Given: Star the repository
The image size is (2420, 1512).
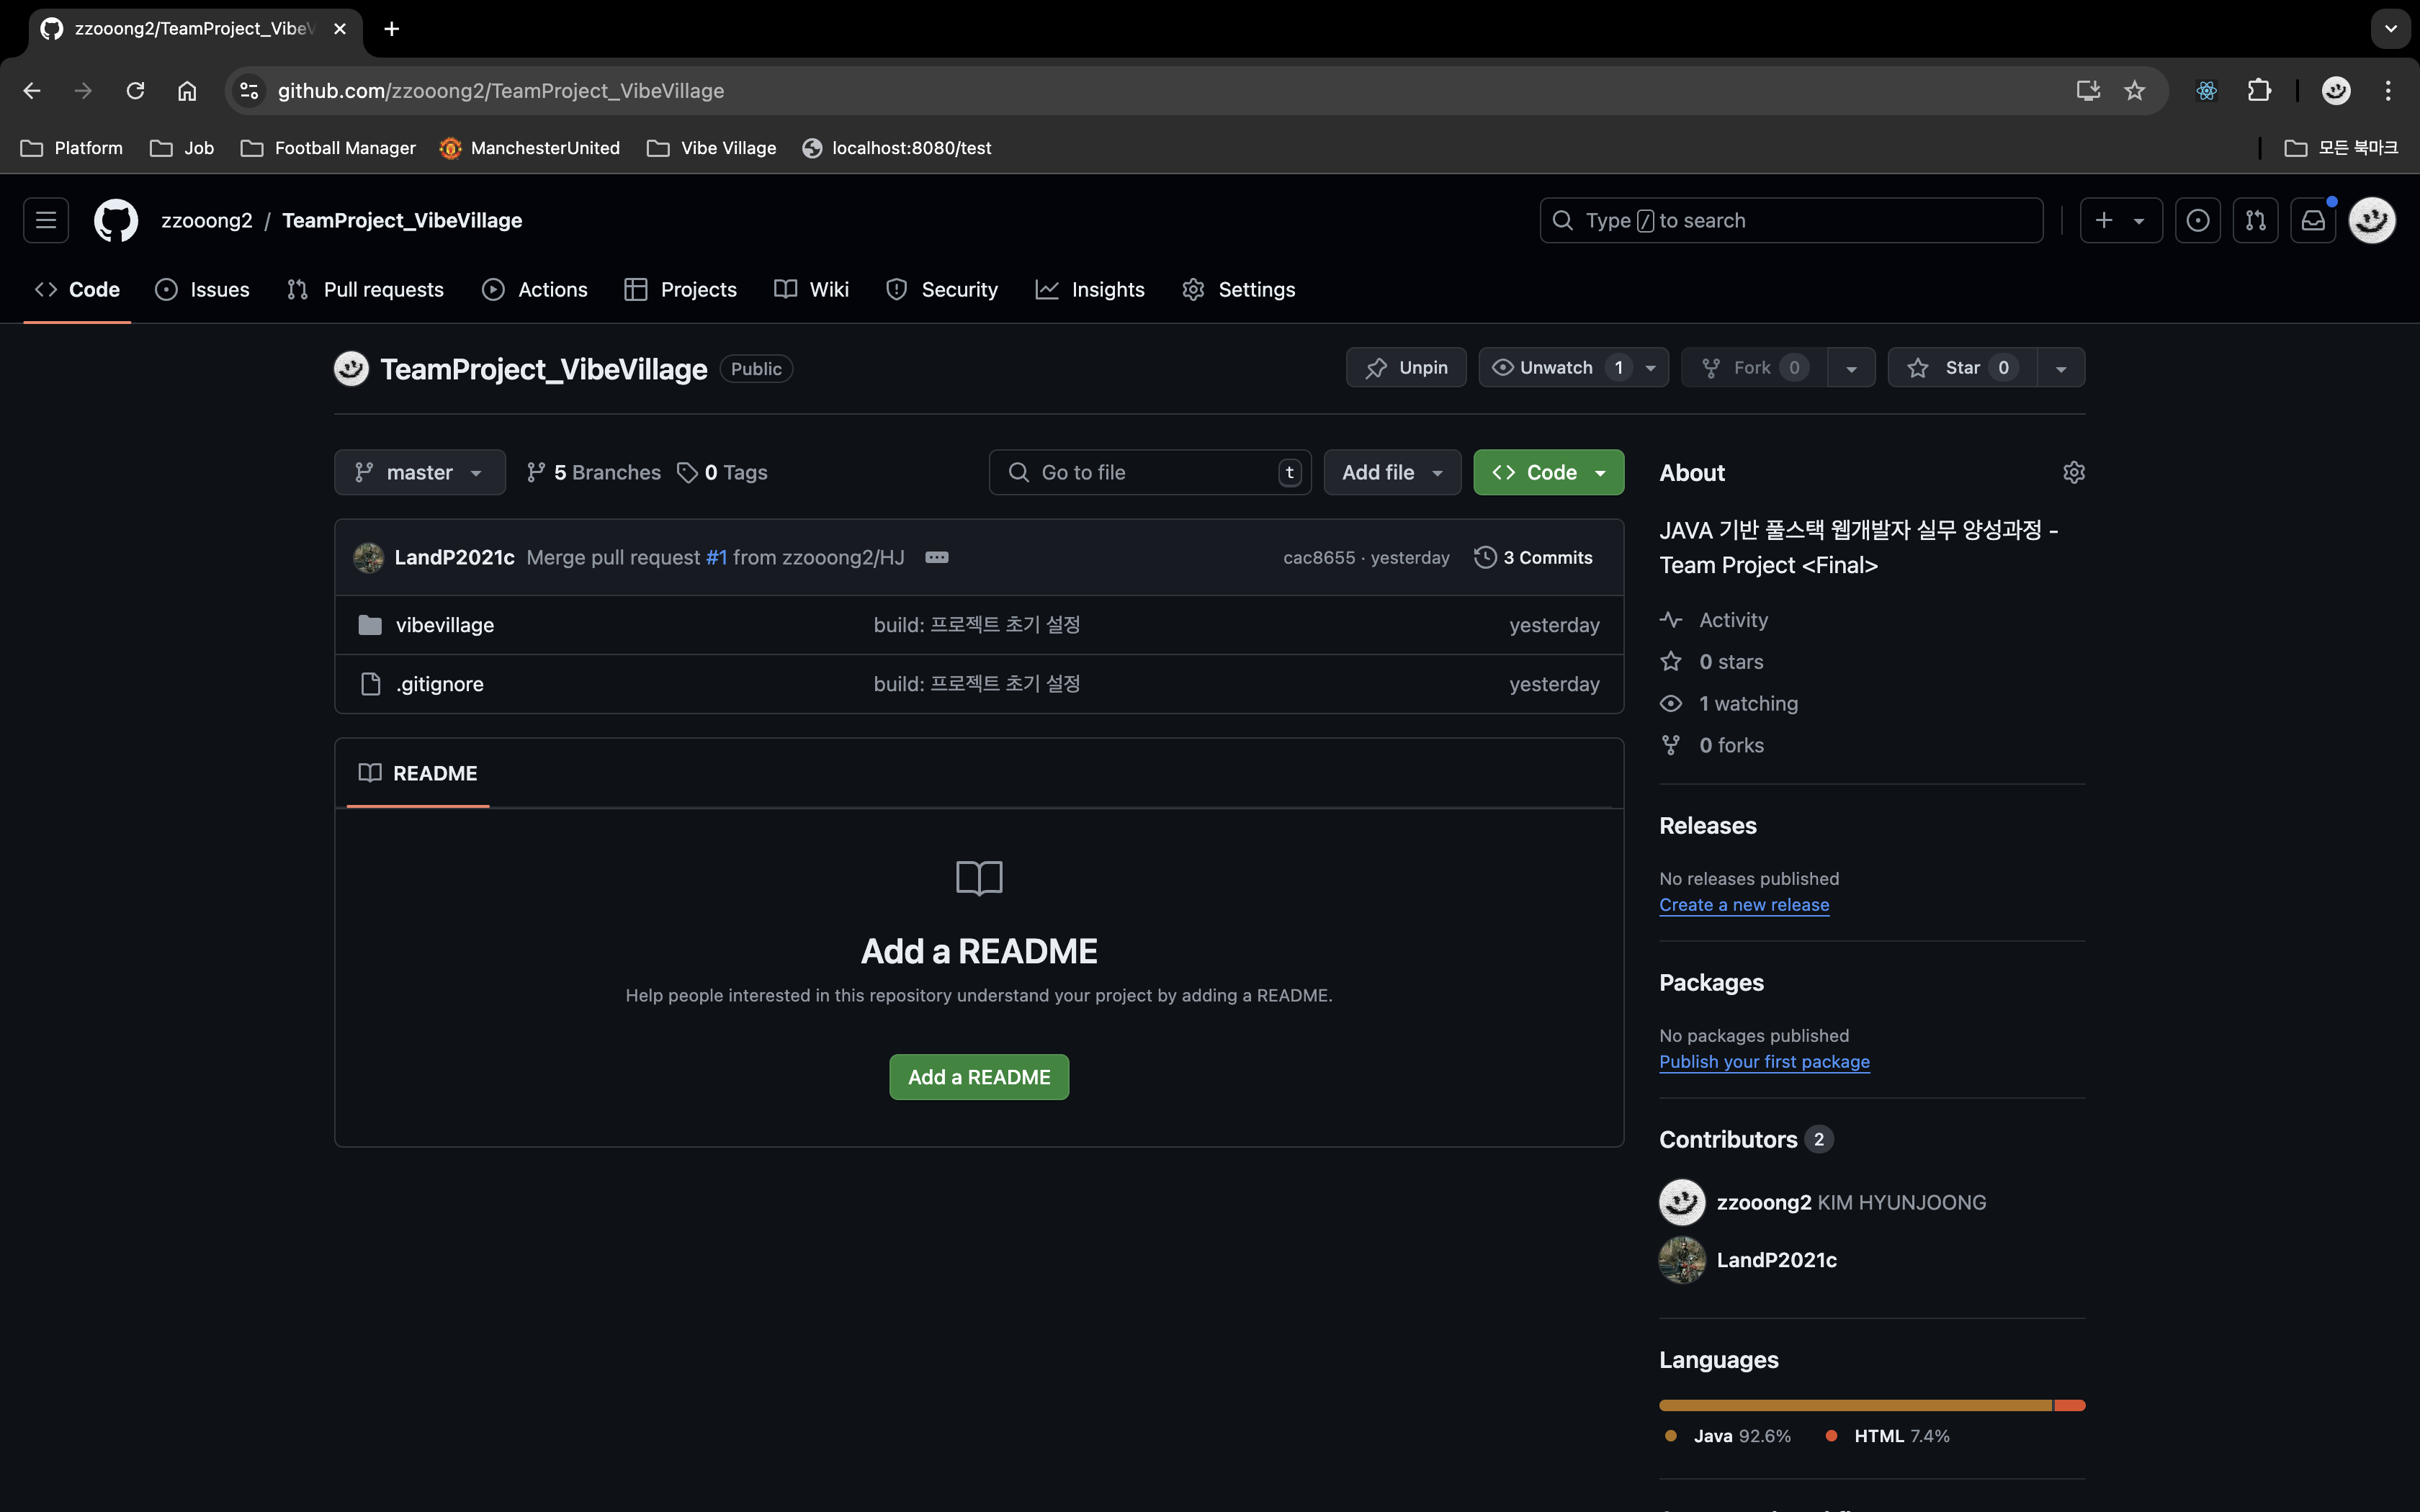Looking at the screenshot, I should (1962, 368).
